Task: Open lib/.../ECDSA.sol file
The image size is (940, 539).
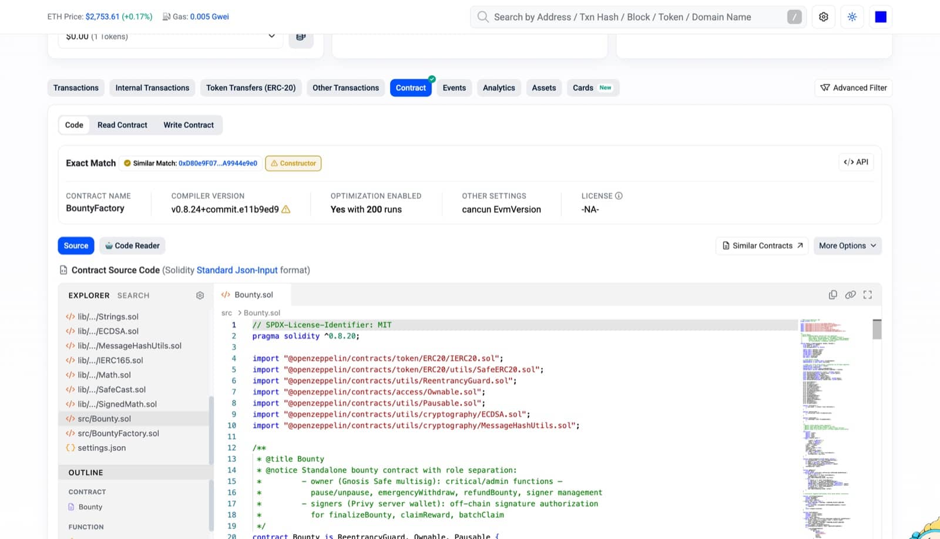Action: pyautogui.click(x=108, y=331)
